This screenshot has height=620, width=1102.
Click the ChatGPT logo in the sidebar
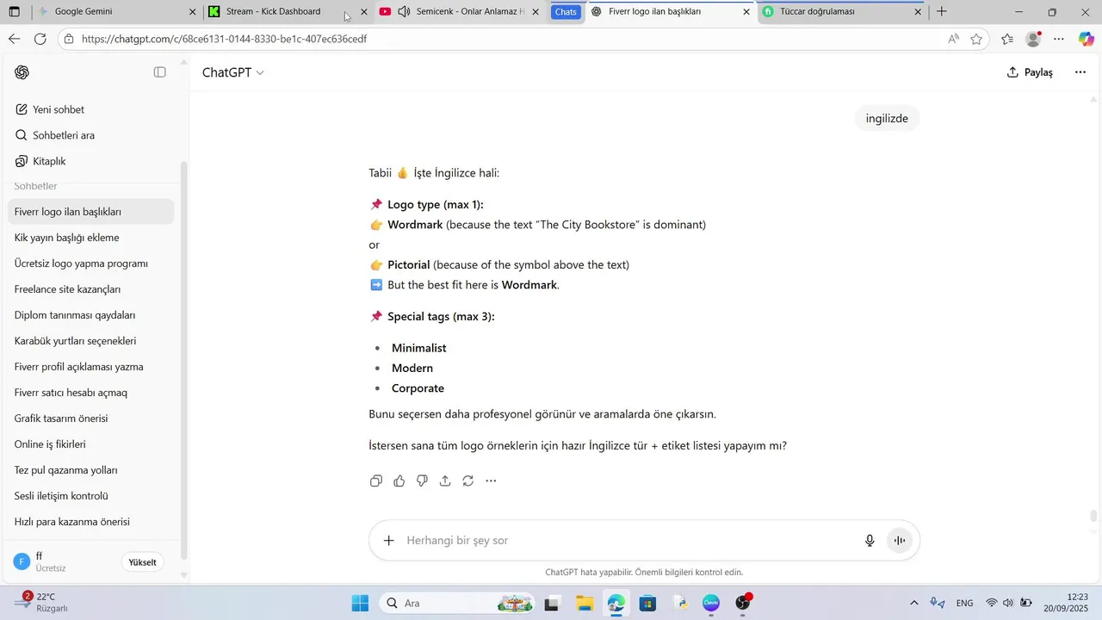[x=22, y=72]
